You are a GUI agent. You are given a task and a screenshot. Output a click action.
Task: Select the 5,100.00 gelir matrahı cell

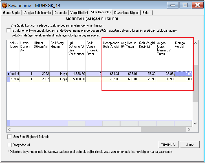pyautogui.click(x=76, y=79)
